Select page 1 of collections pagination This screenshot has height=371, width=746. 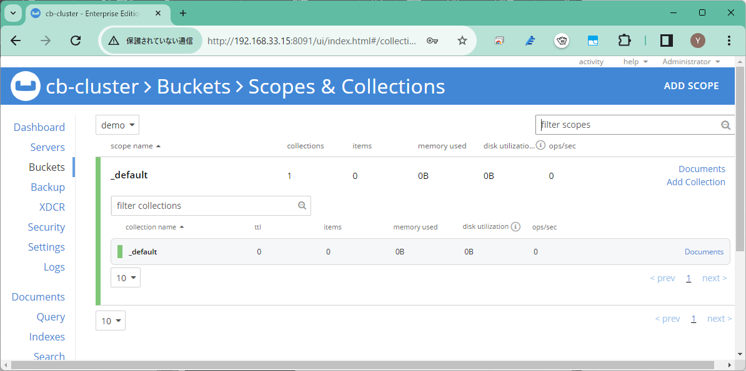[689, 278]
